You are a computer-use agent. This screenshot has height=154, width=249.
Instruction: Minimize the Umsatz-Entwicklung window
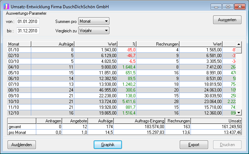coord(216,6)
